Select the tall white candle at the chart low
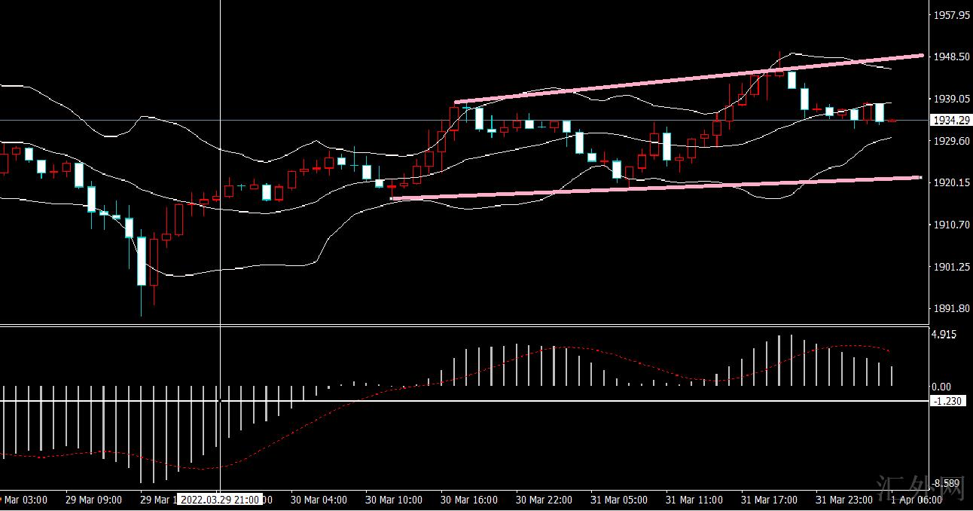973x511 pixels. (141, 261)
